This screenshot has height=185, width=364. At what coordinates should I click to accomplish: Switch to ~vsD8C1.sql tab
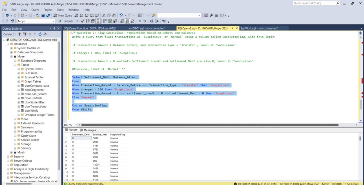[147, 28]
